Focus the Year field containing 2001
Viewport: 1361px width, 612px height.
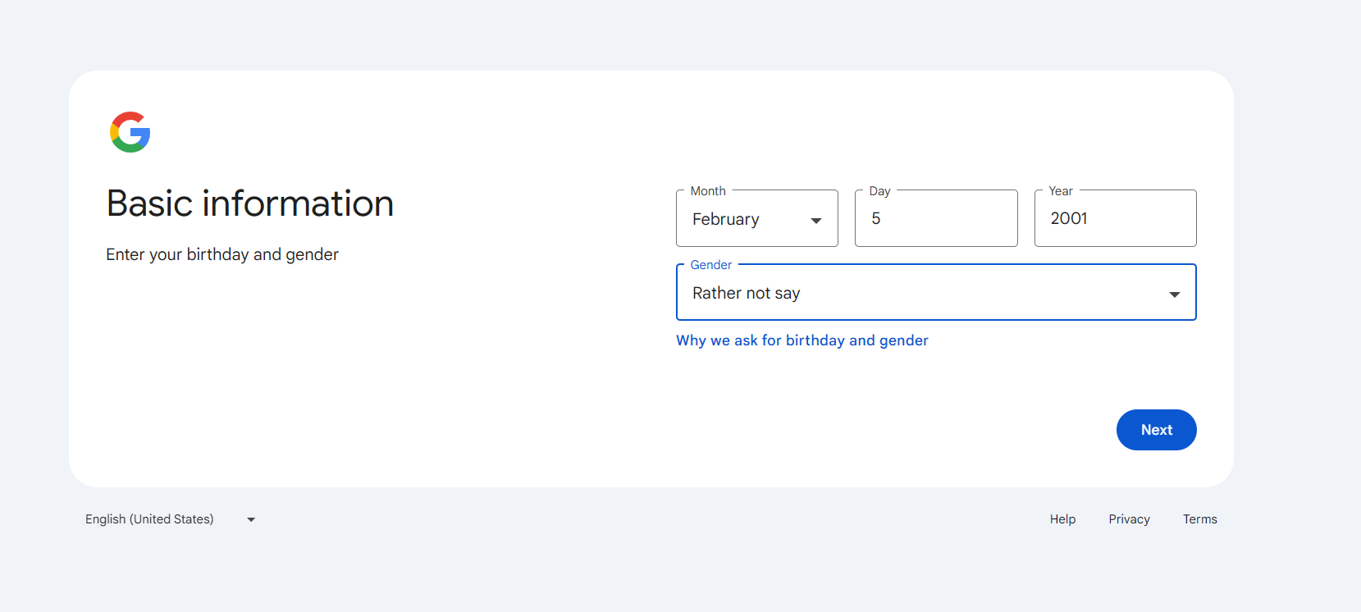(1114, 219)
